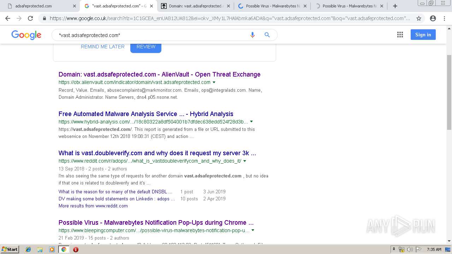Screen dimensions: 452x254
Task: Open the network tray icon
Action: [x=402, y=249]
